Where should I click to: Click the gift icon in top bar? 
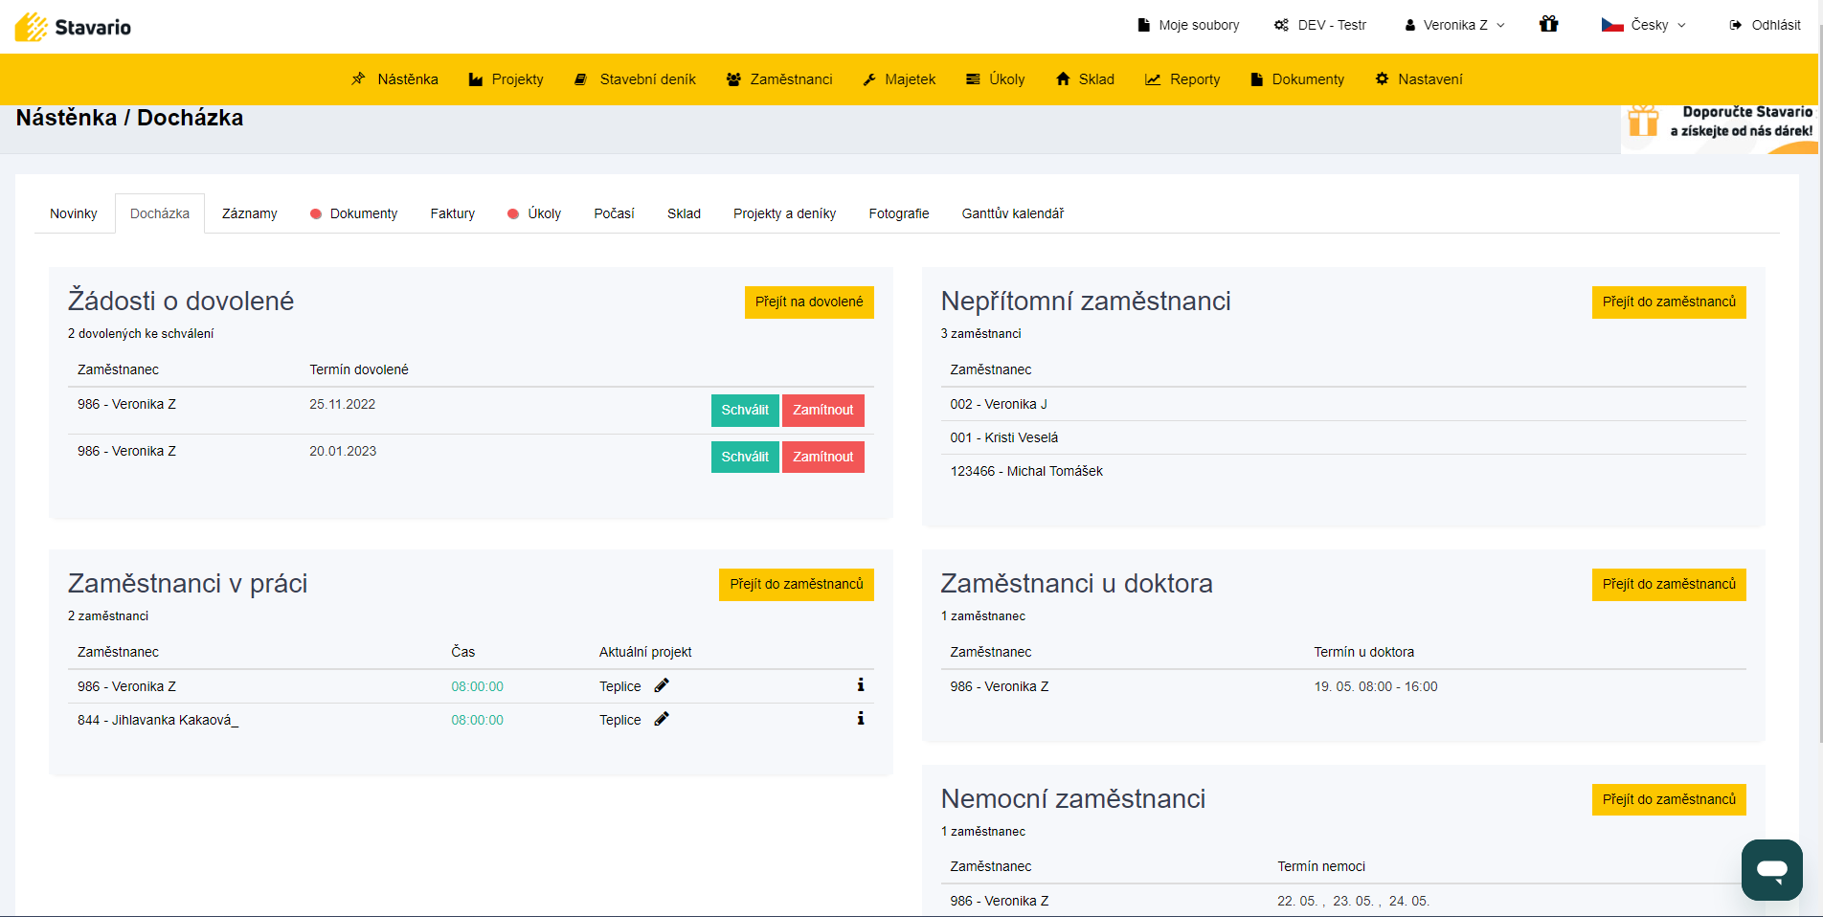pyautogui.click(x=1548, y=25)
